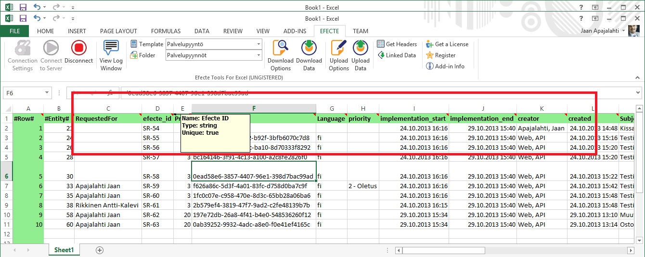Screen dimensions: 645x257
Task: Click the creator header cell
Action: click(x=542, y=118)
